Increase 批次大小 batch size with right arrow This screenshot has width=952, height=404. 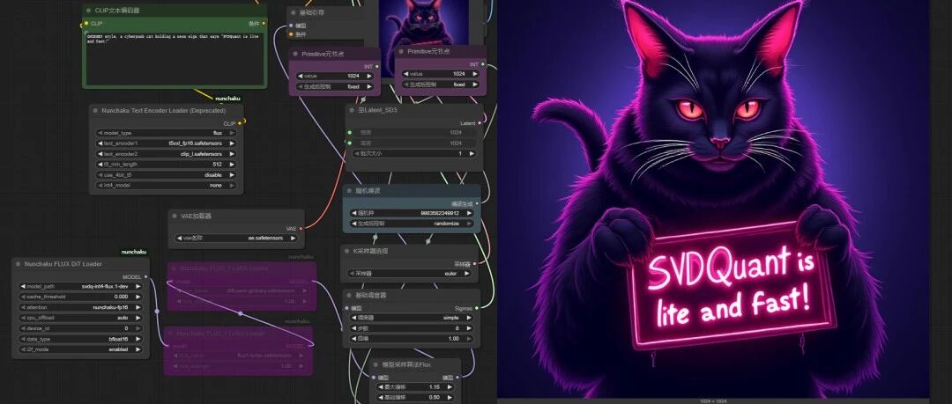[472, 153]
